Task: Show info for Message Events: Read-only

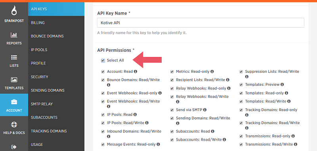Action: (158, 144)
